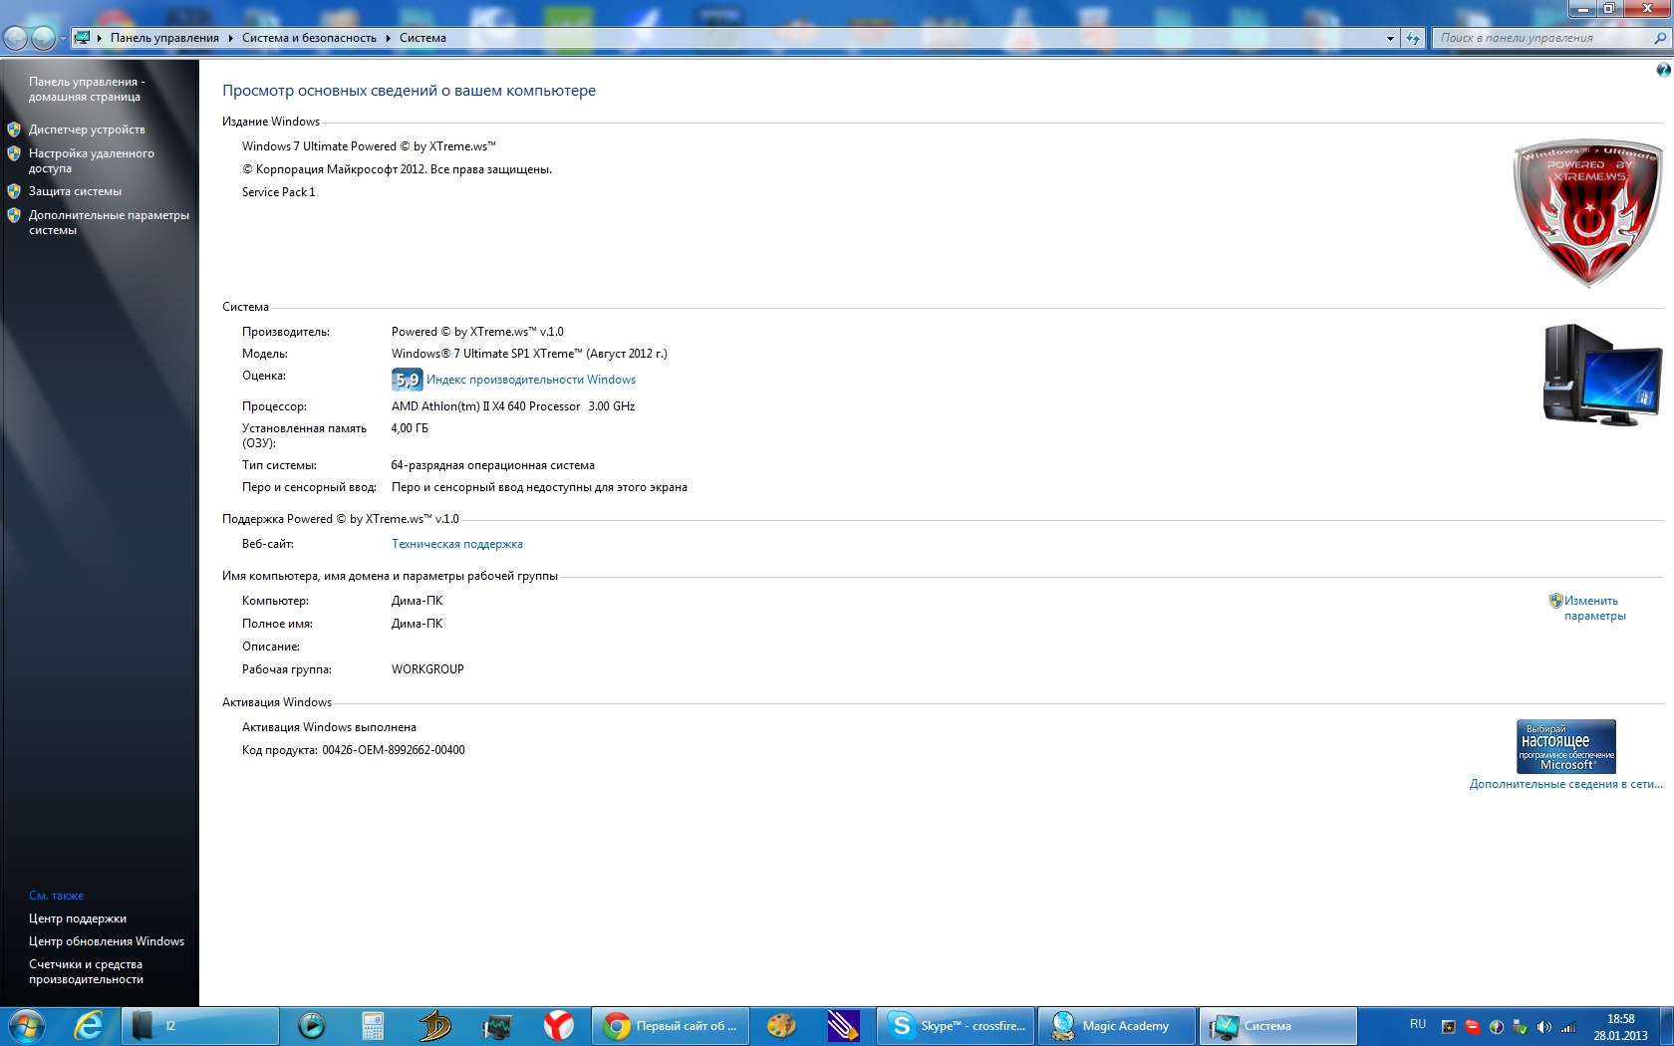
Task: Open the Windows Start menu orb
Action: click(26, 1025)
